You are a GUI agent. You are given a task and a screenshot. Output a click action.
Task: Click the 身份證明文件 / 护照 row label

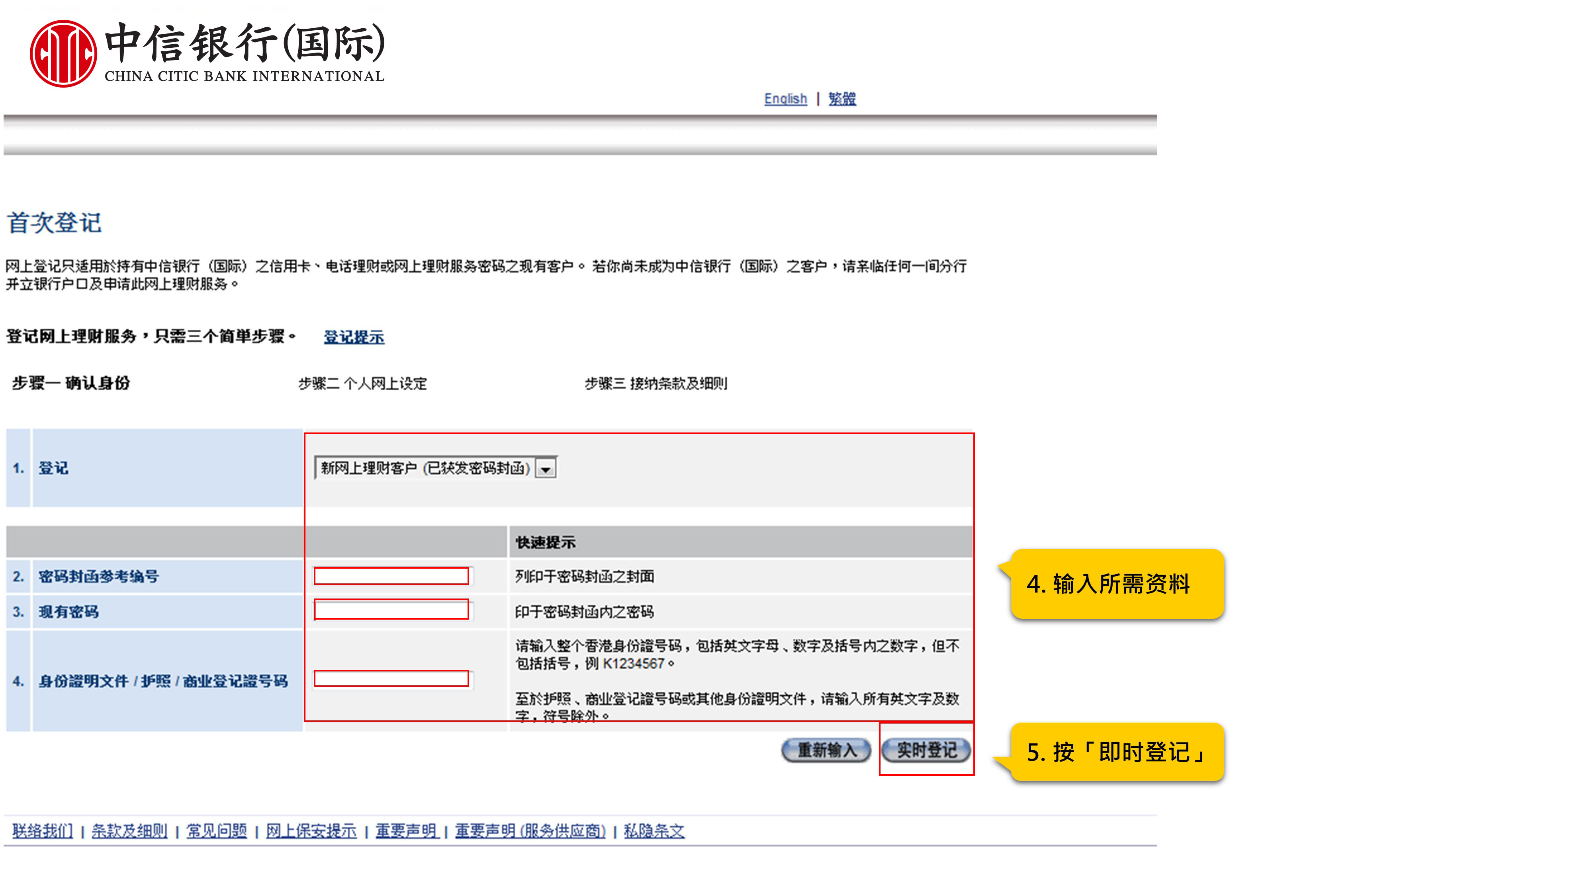pyautogui.click(x=163, y=681)
